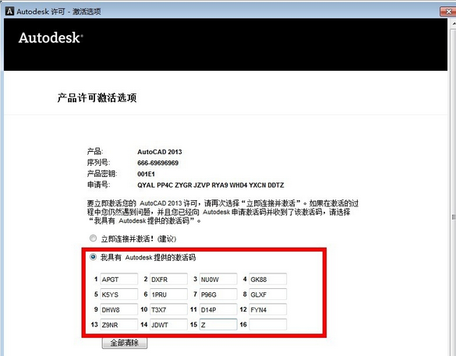Click the Autodesk app icon in title bar
Screen dimensions: 456x356
9,12
